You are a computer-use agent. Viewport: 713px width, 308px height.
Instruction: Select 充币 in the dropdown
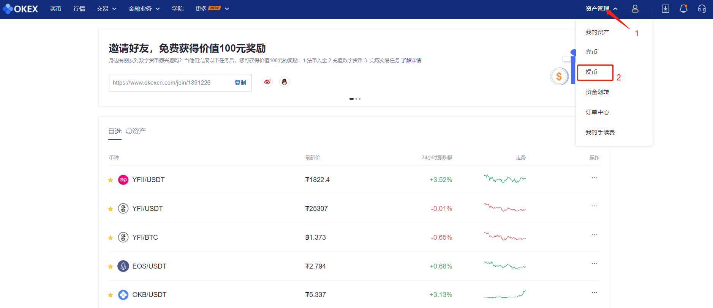591,52
